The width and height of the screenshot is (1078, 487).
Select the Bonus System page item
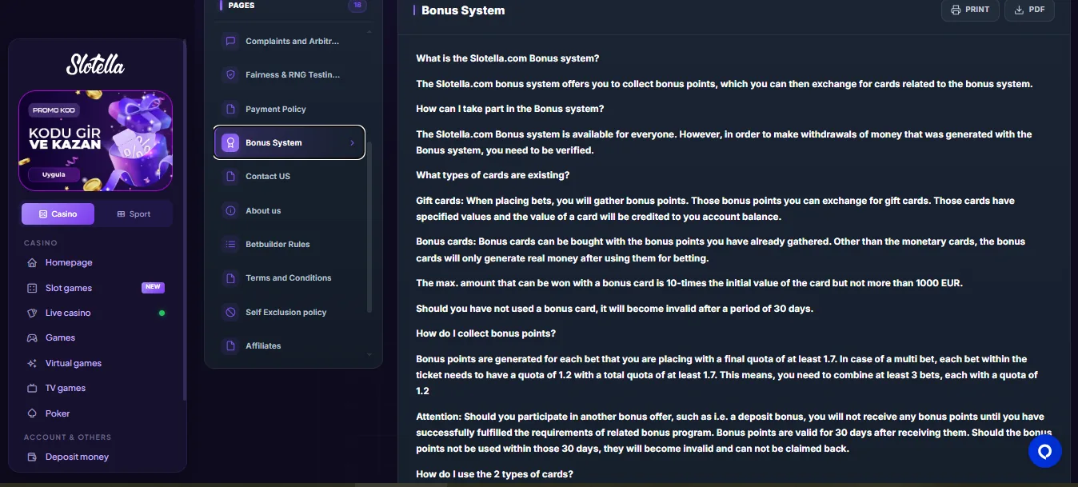[x=289, y=142]
